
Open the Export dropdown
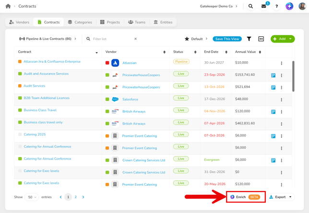tap(281, 197)
